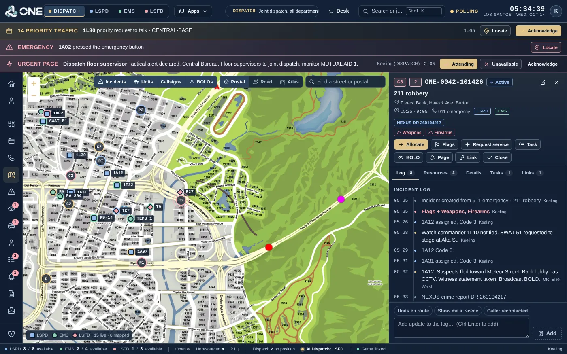
Task: Zoom in on the map
Action: (x=34, y=84)
